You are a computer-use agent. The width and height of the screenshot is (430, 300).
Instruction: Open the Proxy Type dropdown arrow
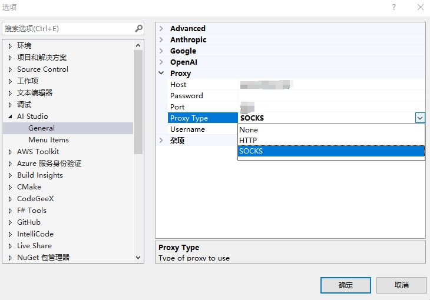[x=419, y=118]
